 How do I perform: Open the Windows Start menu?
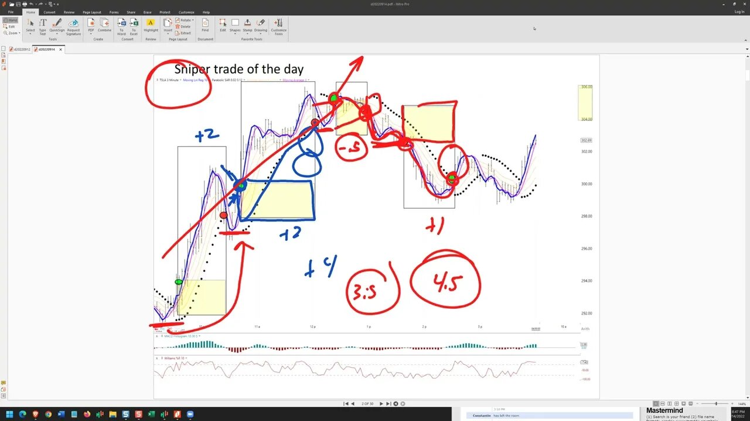click(x=9, y=414)
